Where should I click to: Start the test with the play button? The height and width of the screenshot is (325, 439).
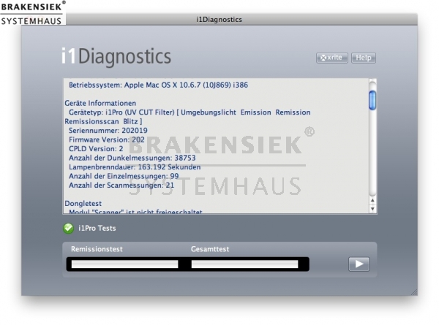click(359, 264)
